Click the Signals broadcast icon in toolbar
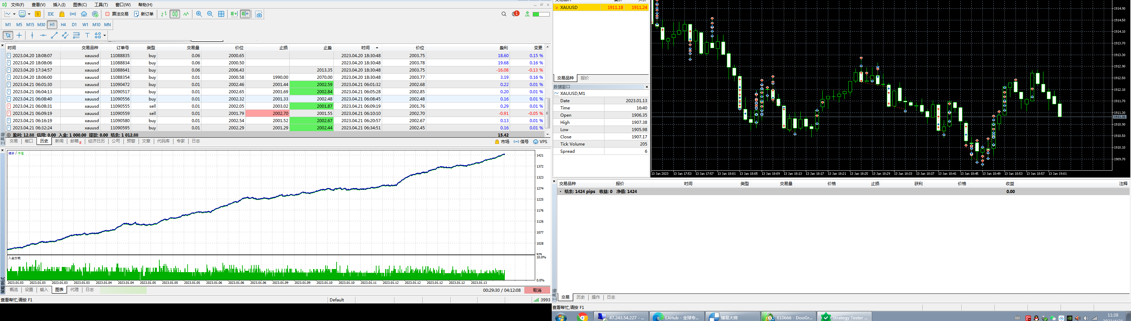This screenshot has height=321, width=1131. [x=73, y=14]
